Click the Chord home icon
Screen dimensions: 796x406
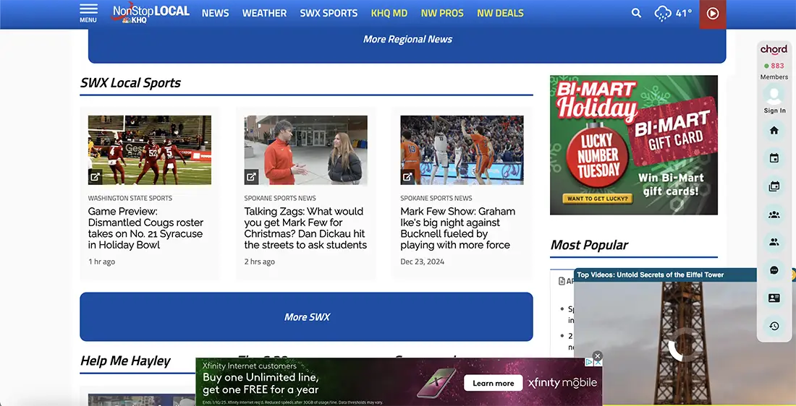point(774,131)
